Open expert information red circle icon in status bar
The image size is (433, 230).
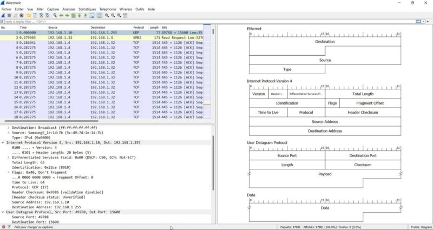(3, 227)
